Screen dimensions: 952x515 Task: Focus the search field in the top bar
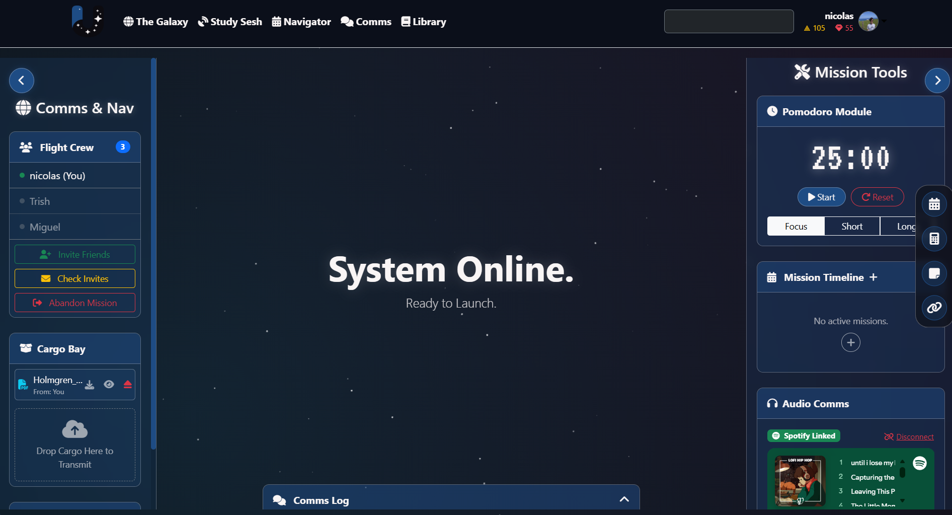[x=729, y=21]
